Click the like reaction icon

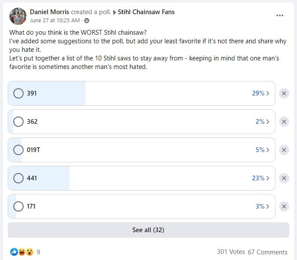pos(14,252)
